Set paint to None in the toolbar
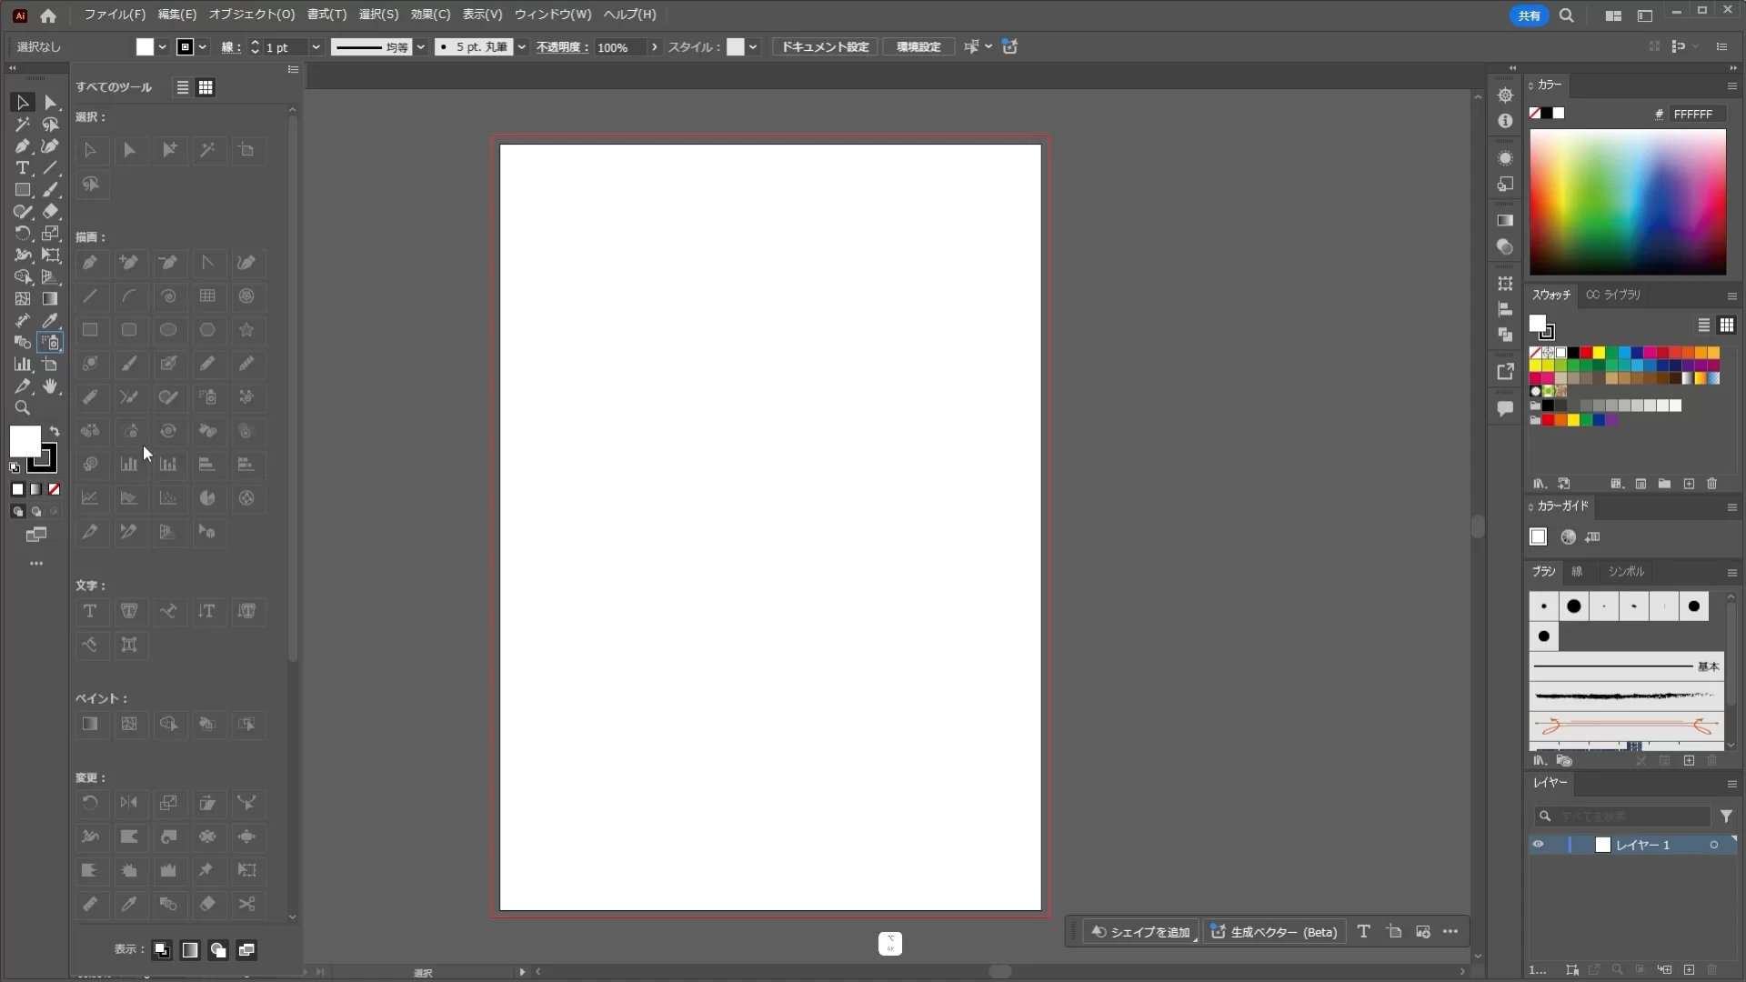The width and height of the screenshot is (1746, 982). [x=55, y=489]
